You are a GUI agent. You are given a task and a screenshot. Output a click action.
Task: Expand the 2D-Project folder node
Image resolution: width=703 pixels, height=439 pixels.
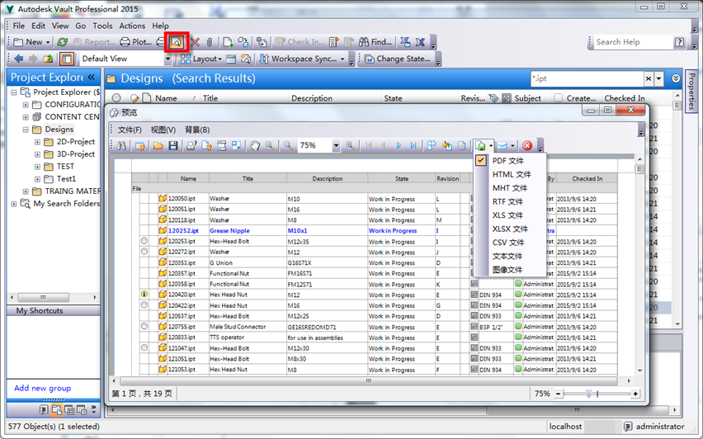pyautogui.click(x=37, y=142)
